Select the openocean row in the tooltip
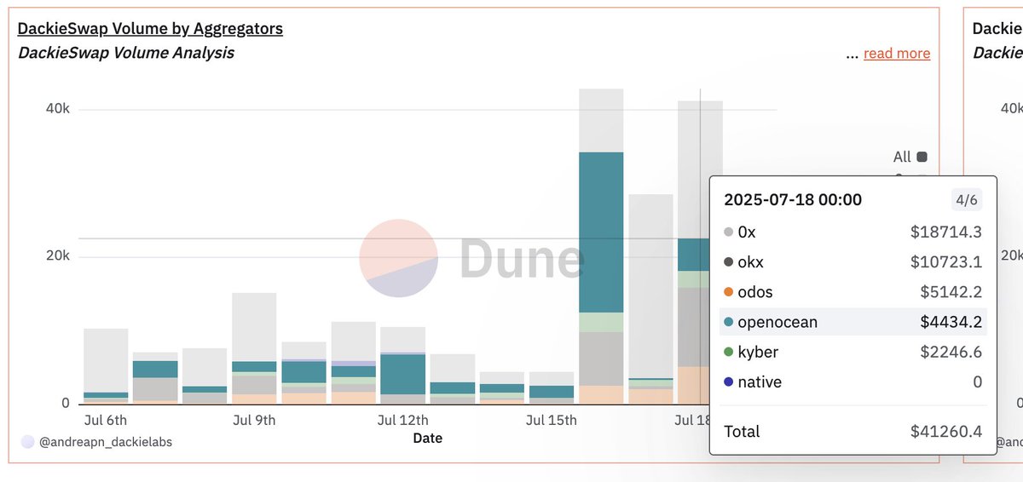The image size is (1023, 482). (852, 322)
